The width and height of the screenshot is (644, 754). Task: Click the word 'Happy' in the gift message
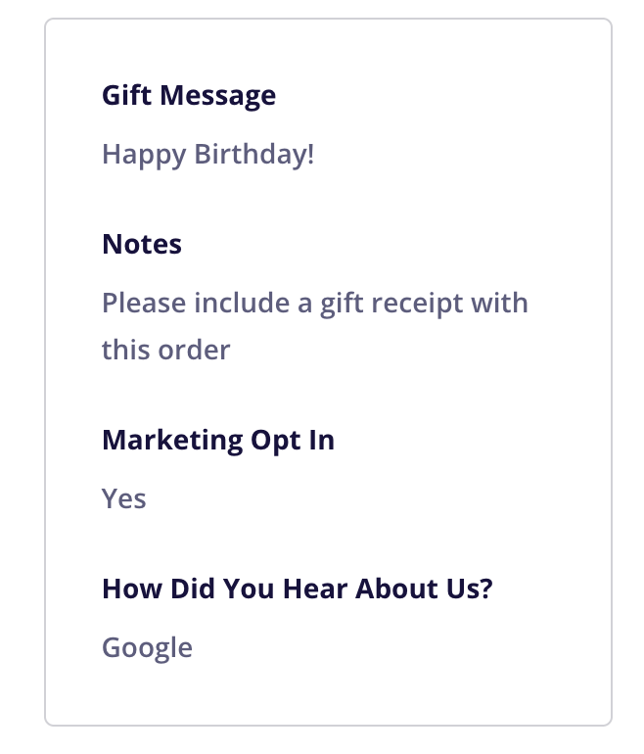[x=144, y=156]
